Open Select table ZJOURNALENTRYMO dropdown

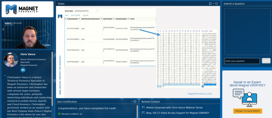(x=86, y=11)
